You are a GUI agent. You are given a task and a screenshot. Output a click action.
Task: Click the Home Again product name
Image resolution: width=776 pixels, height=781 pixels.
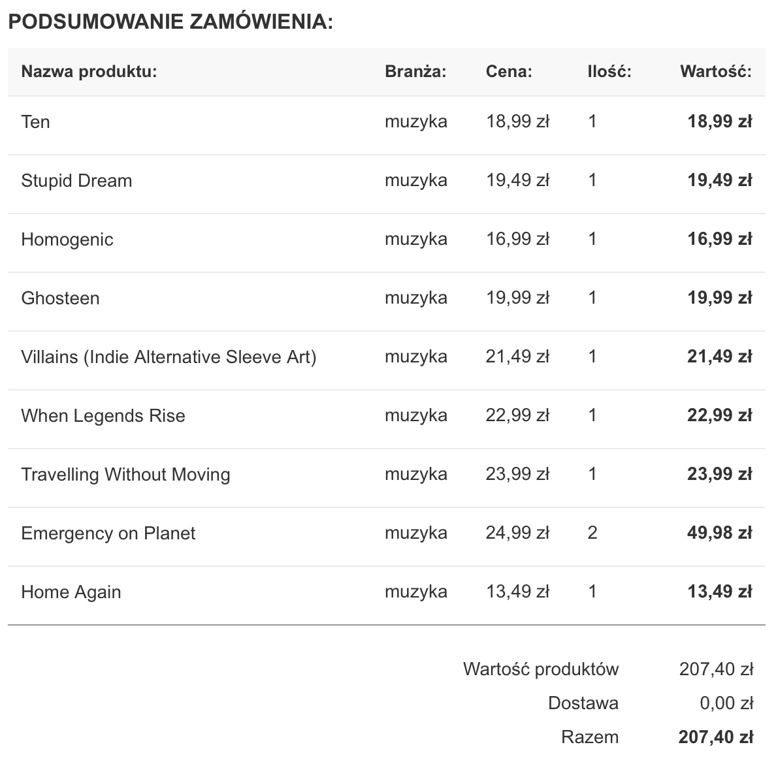(x=71, y=592)
